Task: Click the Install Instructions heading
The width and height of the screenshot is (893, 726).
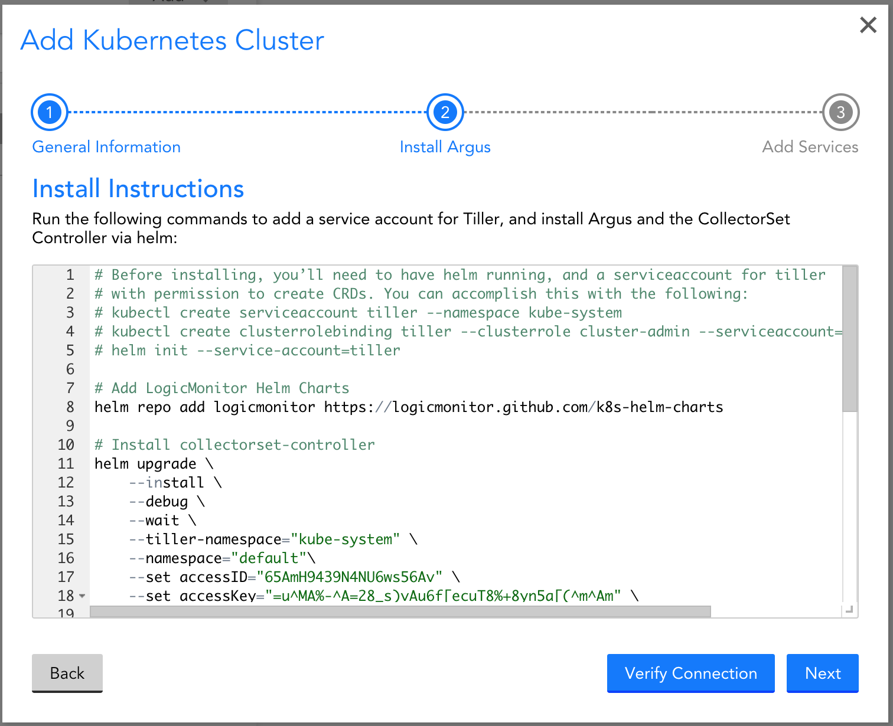Action: click(x=138, y=189)
